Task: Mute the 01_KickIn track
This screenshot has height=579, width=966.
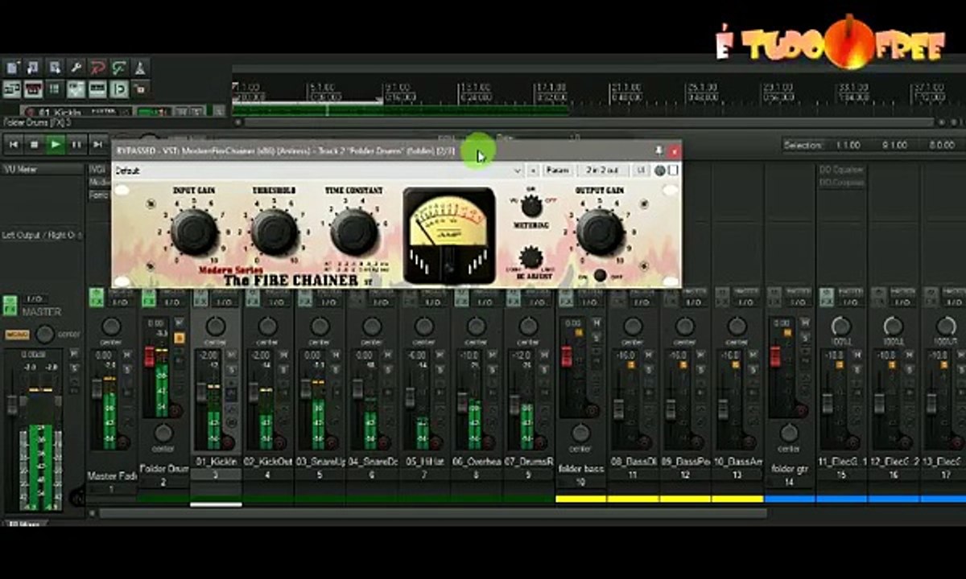Action: pyautogui.click(x=231, y=355)
